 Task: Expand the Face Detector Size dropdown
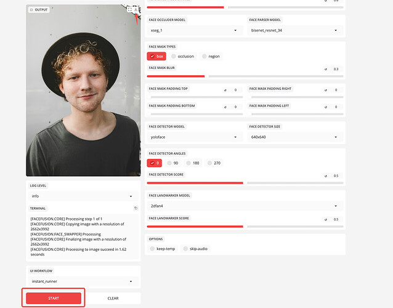(x=295, y=137)
